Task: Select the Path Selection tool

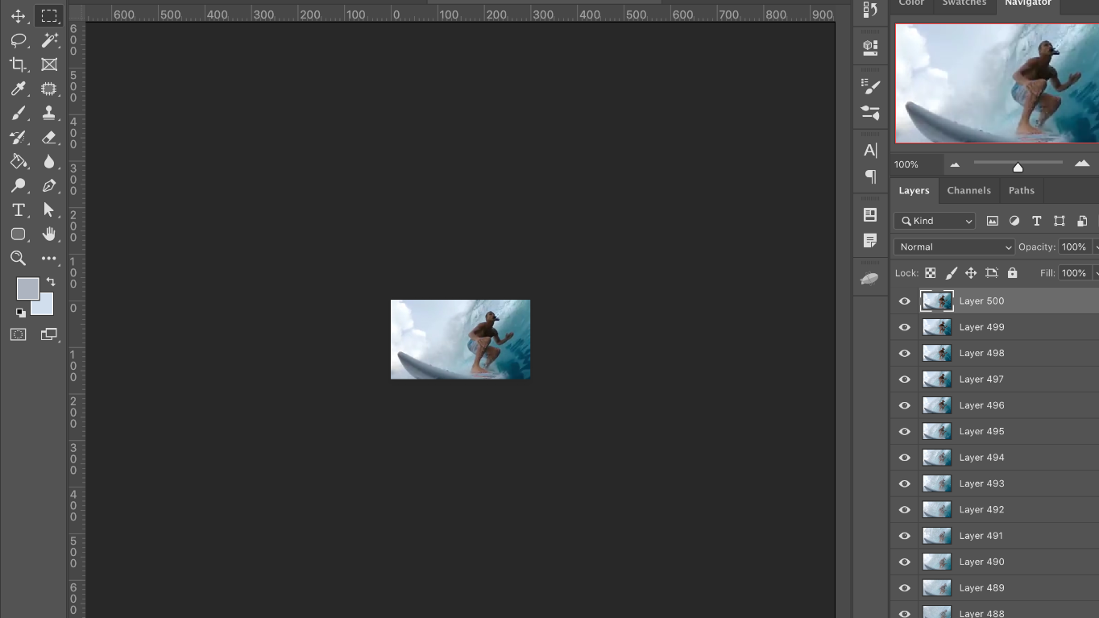Action: coord(49,209)
